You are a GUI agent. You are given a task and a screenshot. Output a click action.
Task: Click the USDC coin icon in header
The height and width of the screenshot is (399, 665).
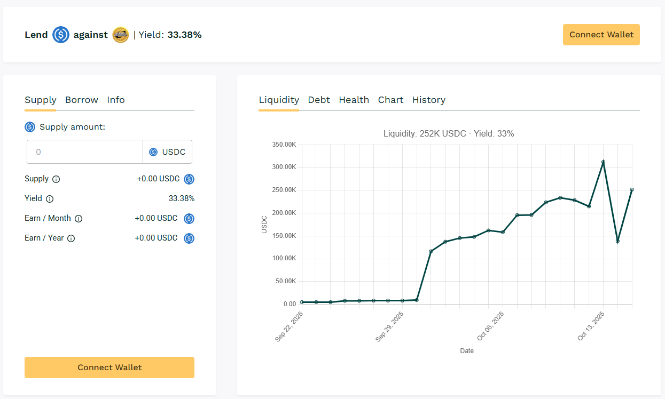click(x=61, y=35)
